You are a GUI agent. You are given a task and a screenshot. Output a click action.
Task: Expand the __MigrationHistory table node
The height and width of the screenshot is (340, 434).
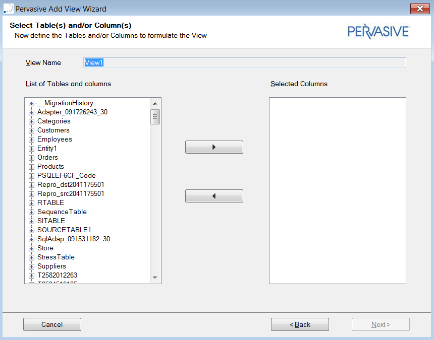[32, 103]
